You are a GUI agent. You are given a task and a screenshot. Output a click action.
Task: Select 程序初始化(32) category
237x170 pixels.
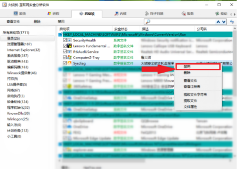[19, 108]
